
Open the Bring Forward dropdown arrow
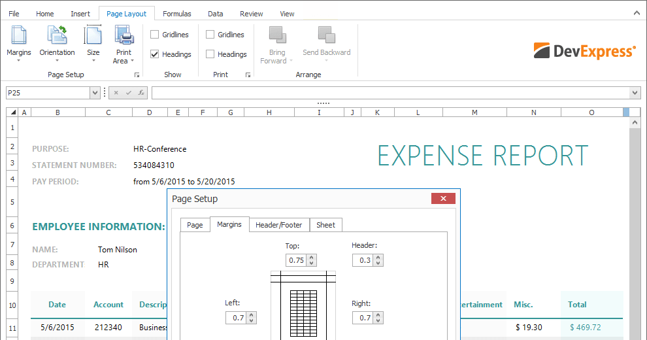point(291,61)
